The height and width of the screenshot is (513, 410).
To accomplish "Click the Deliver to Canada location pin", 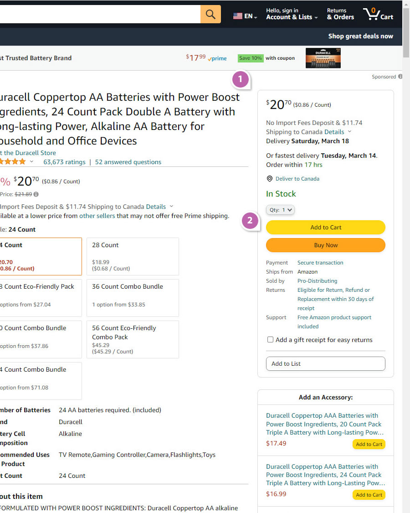I will 270,179.
